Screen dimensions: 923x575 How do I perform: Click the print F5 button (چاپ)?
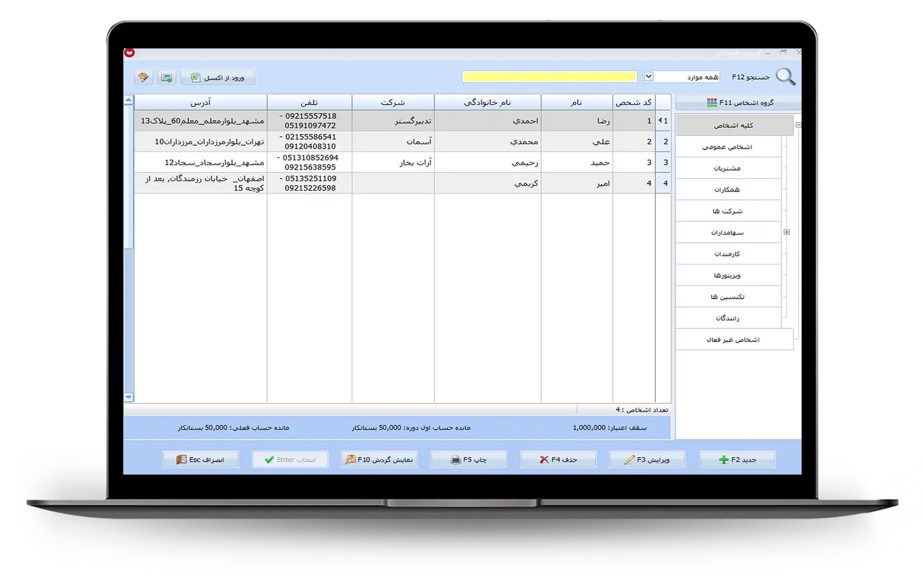(468, 459)
